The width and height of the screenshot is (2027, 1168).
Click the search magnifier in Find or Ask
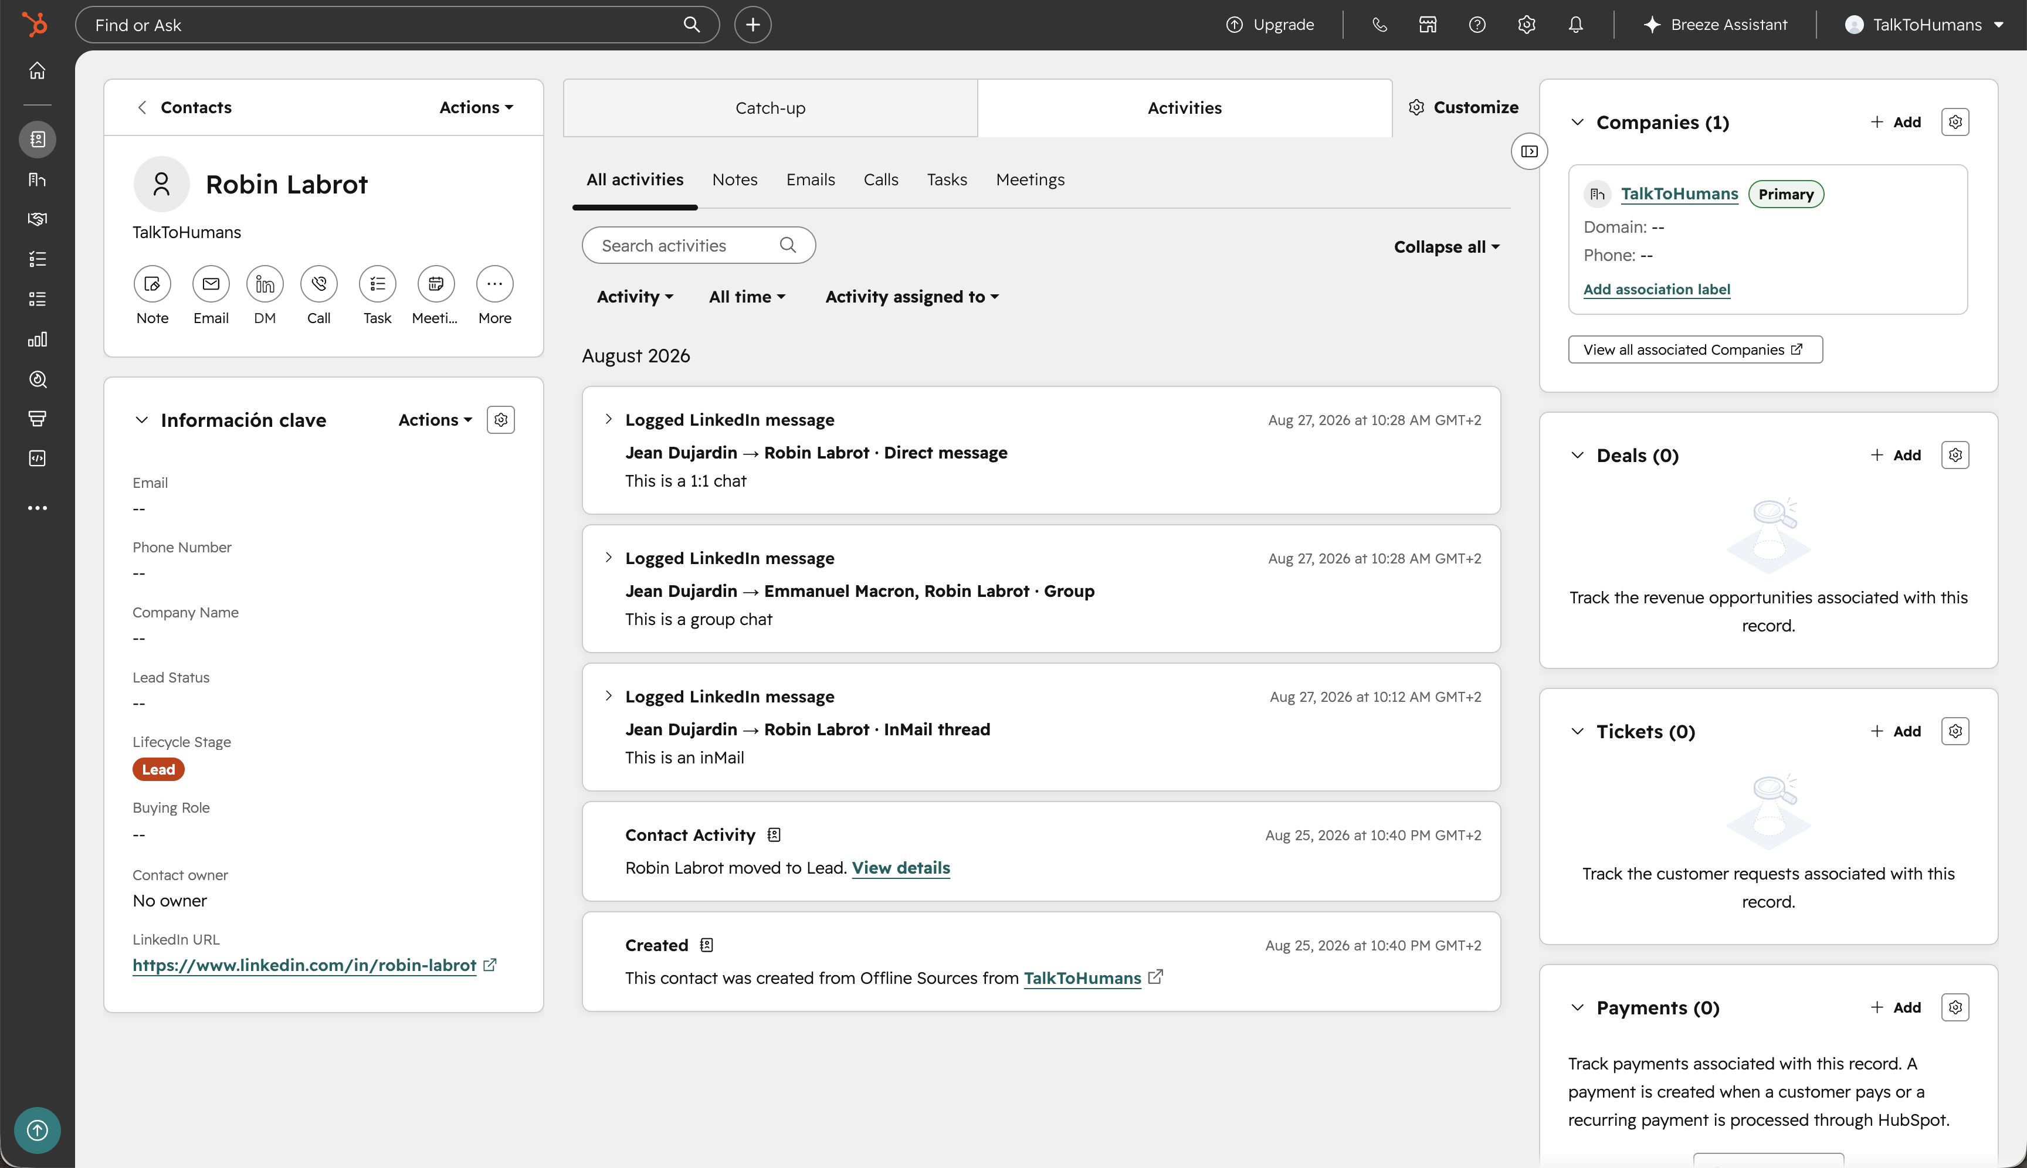coord(691,25)
